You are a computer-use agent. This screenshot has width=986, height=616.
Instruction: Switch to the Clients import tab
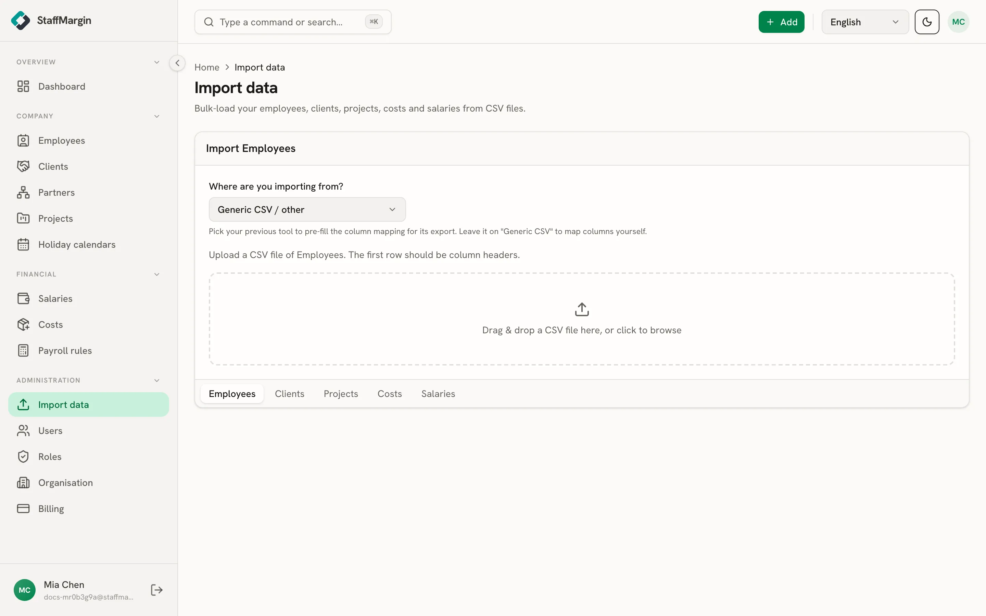point(290,394)
